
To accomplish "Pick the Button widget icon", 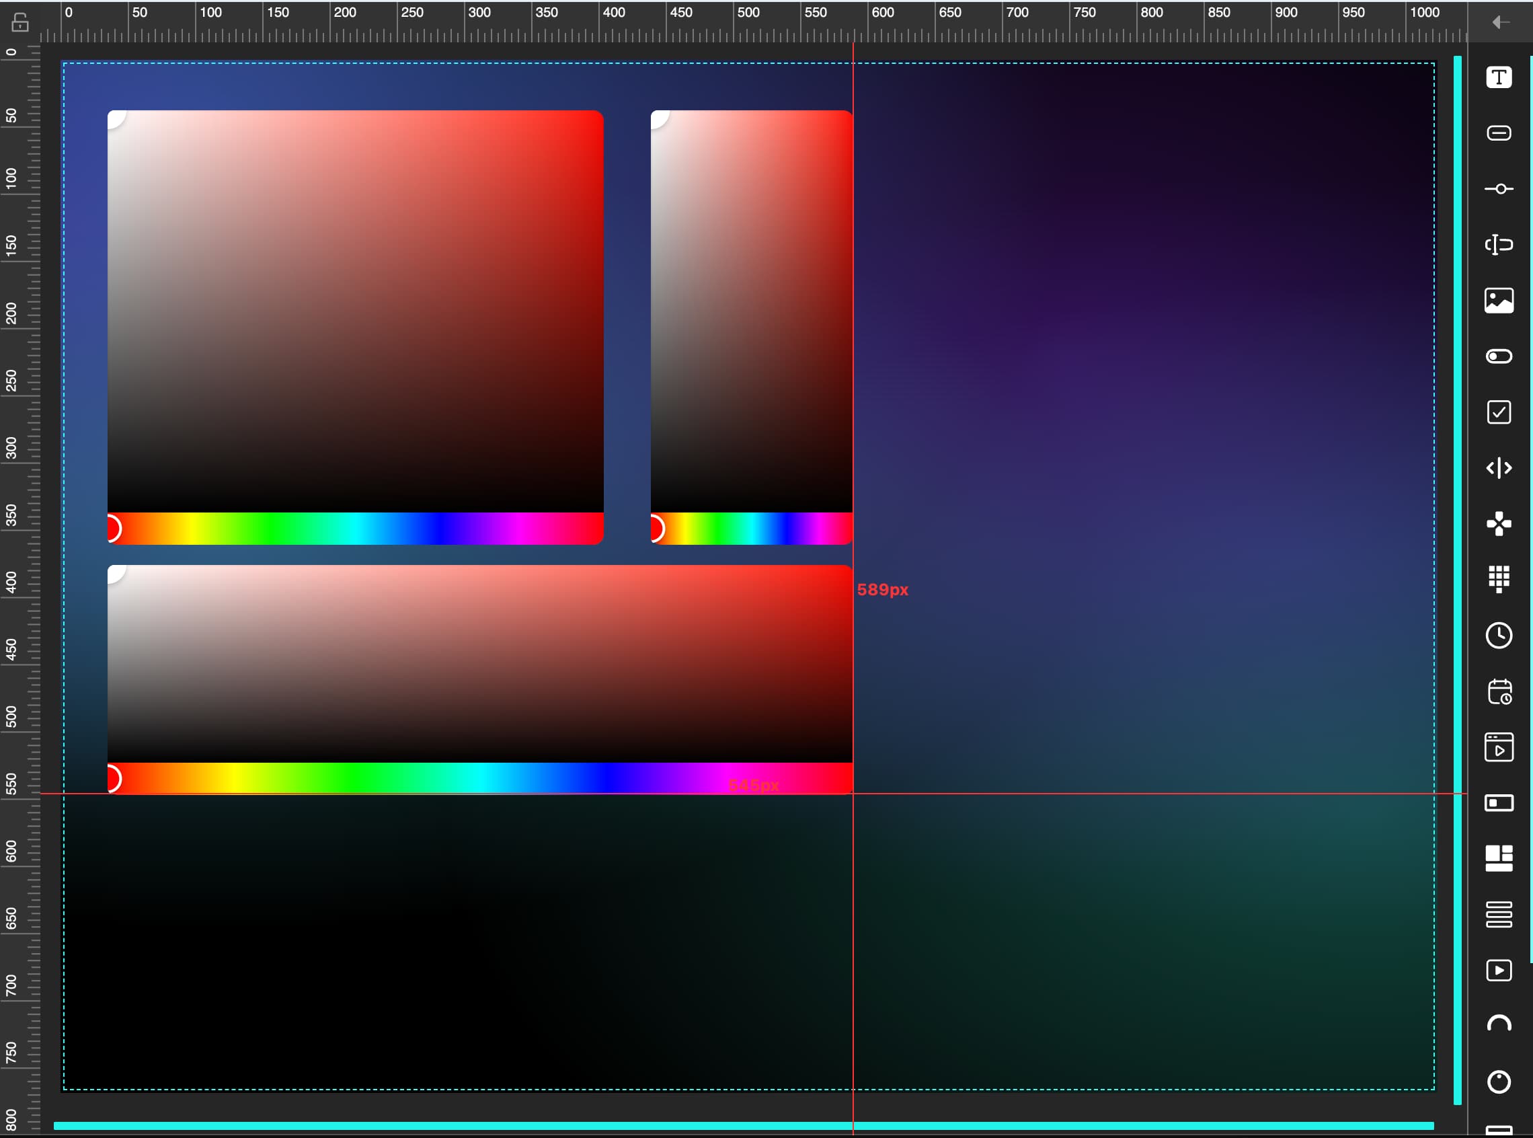I will [x=1499, y=133].
